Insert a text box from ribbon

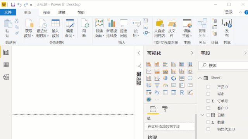click(145, 20)
